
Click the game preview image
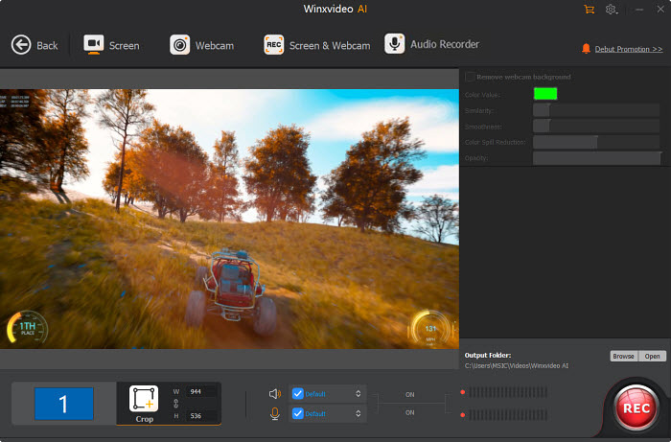[x=229, y=219]
